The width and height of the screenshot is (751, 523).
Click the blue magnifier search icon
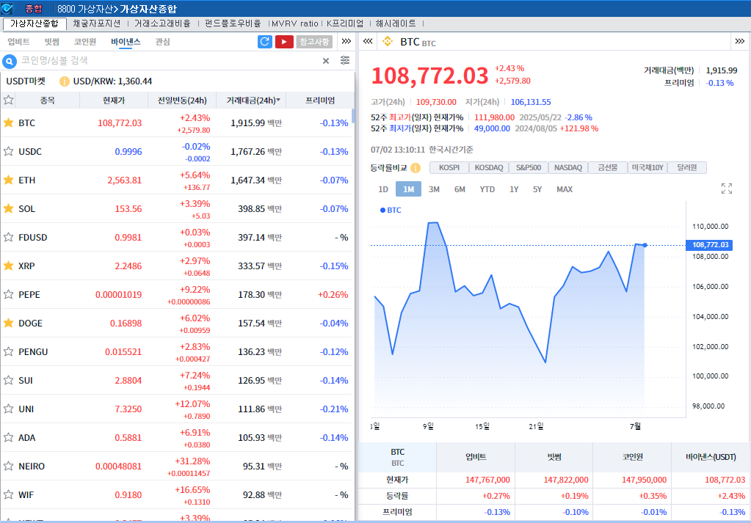[10, 61]
